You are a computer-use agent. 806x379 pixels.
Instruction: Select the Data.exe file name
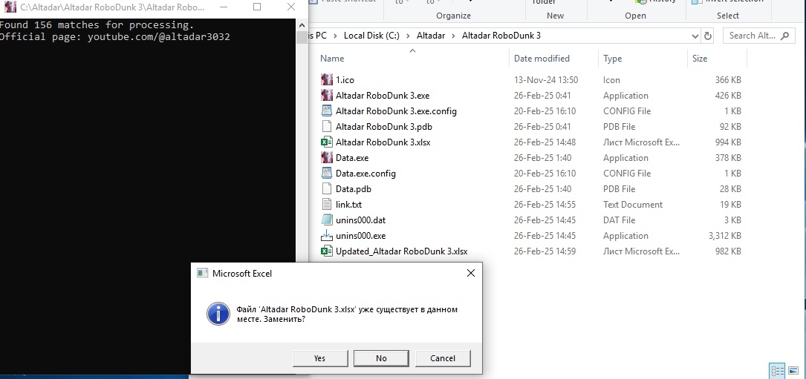point(352,158)
